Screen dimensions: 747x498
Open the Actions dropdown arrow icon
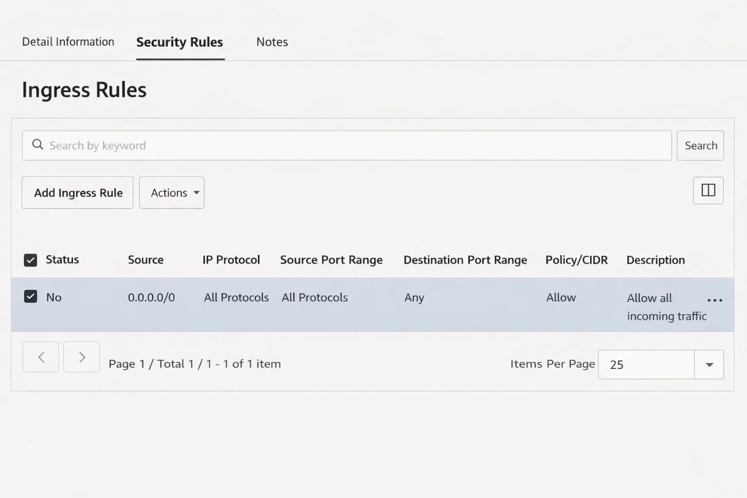tap(196, 193)
